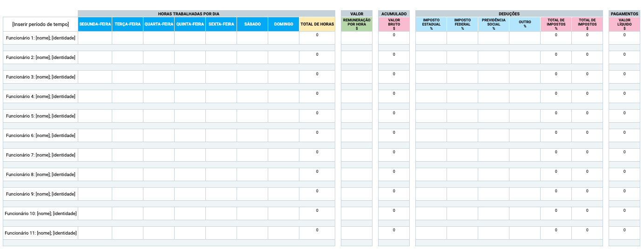Viewport: 644px width, 249px height.
Task: Click Funcionário 2 Valor Bruto value
Action: point(394,58)
